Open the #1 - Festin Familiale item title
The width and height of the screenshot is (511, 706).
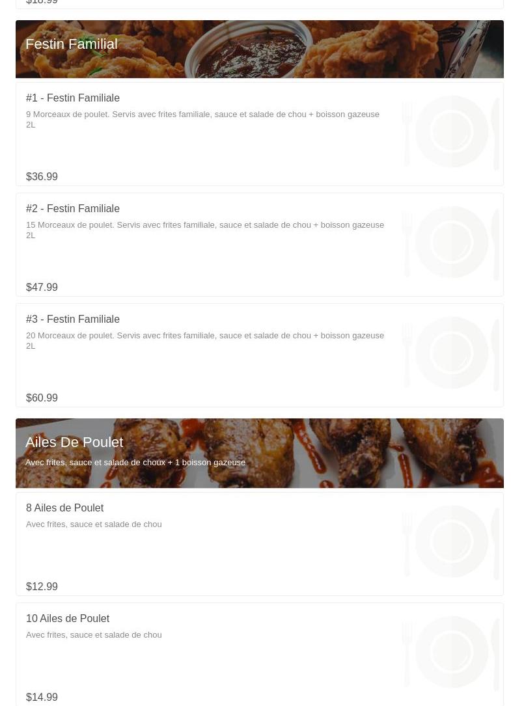pyautogui.click(x=72, y=98)
